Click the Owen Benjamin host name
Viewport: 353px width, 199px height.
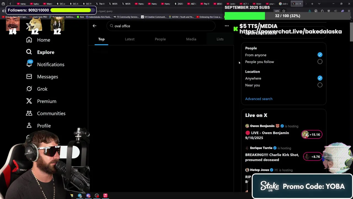(262, 126)
